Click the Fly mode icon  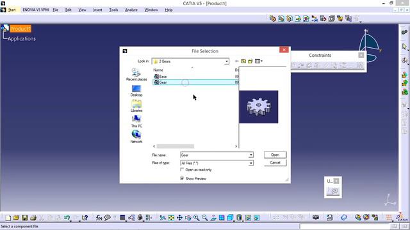163,217
